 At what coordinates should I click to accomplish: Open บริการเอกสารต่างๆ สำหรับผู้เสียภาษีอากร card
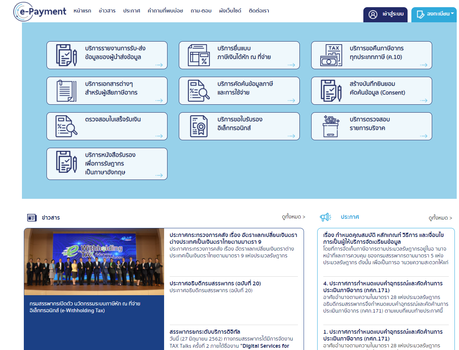click(107, 91)
